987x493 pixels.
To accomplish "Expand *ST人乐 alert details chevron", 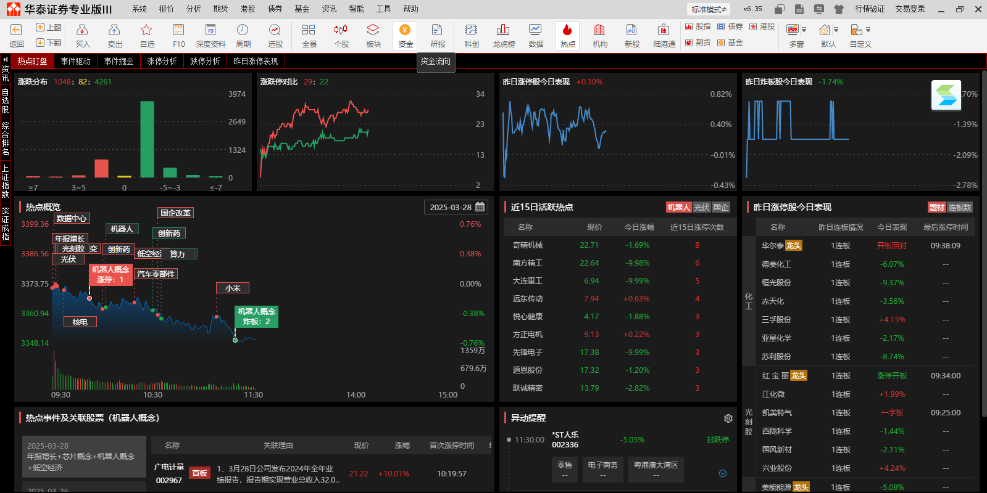I will [723, 473].
